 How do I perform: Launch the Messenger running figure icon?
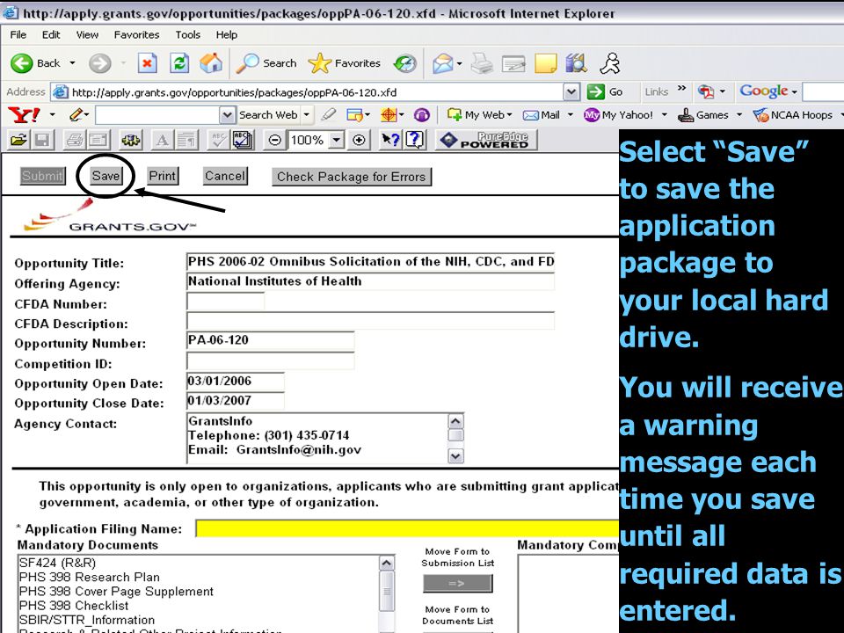click(x=610, y=63)
